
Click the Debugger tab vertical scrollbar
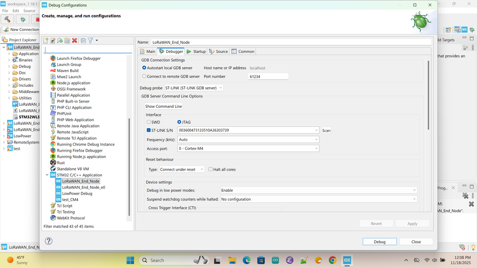coord(428,95)
